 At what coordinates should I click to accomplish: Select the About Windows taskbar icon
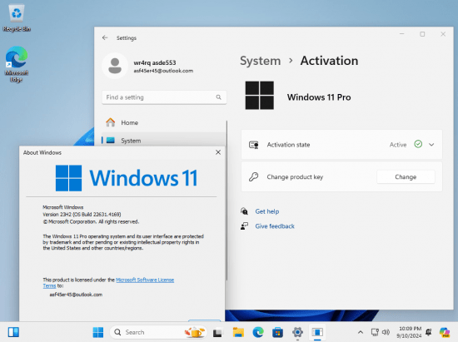[x=317, y=332]
